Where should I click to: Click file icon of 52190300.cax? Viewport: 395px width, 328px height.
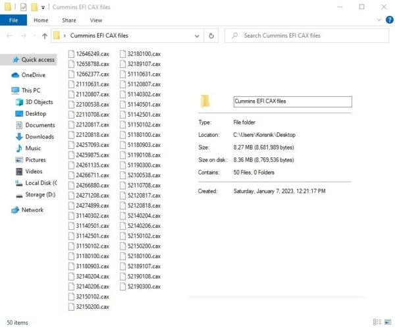[x=122, y=287]
